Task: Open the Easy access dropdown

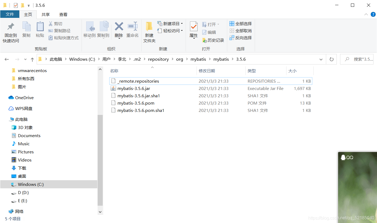Action: pos(170,31)
